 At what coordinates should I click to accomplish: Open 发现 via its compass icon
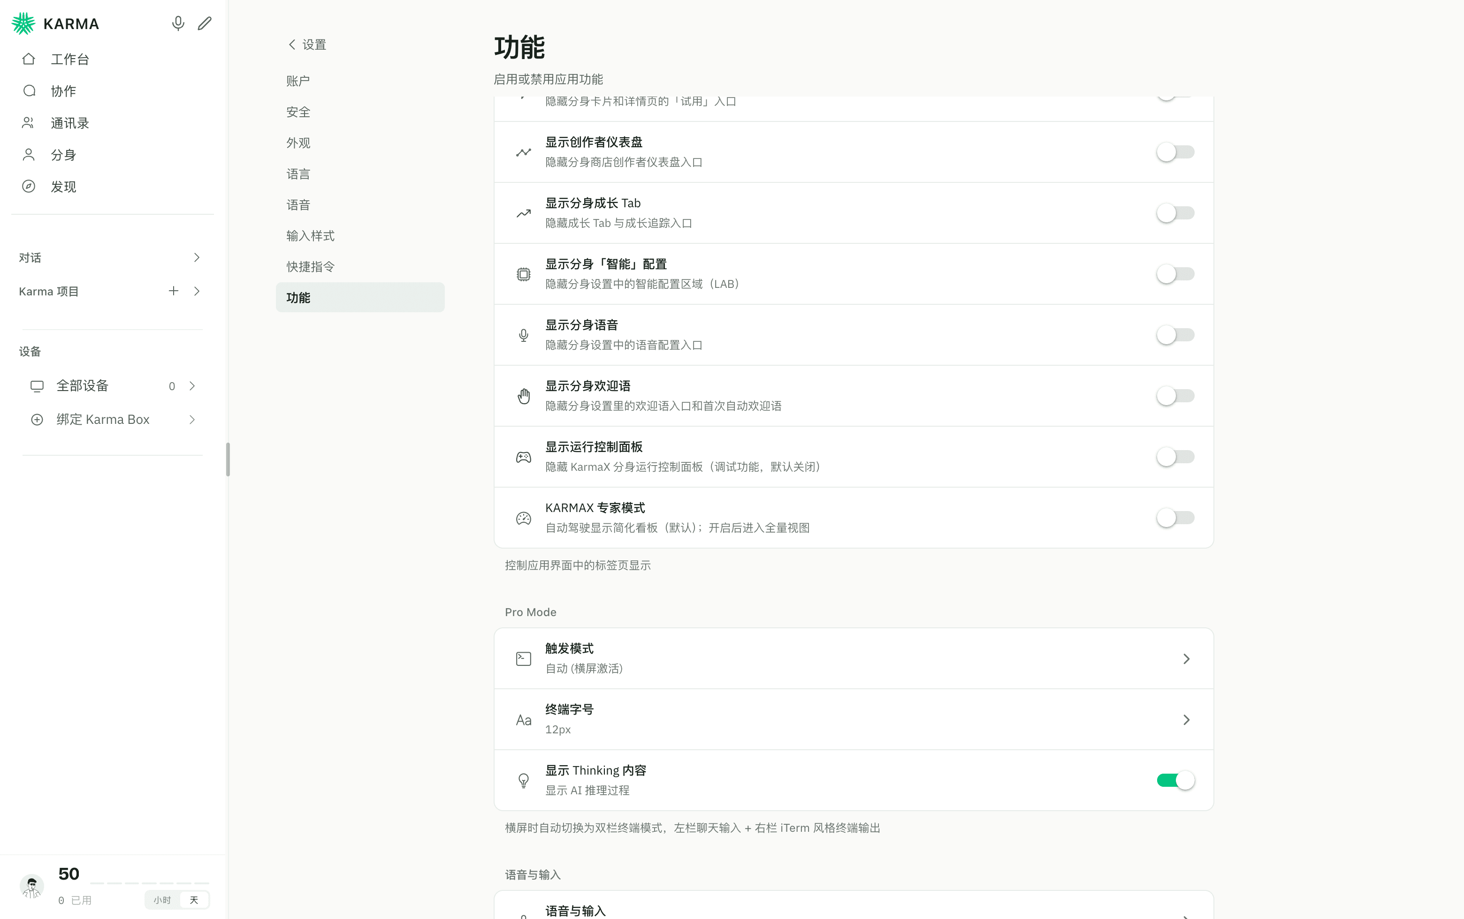[x=29, y=187]
